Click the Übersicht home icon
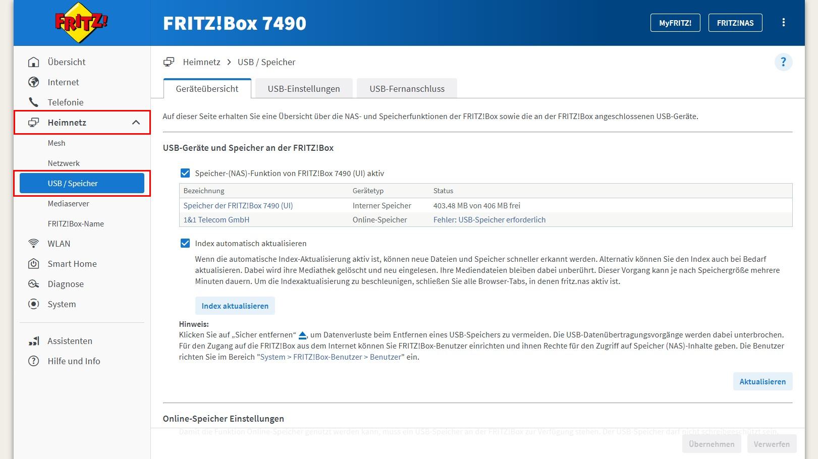818x459 pixels. pyautogui.click(x=34, y=62)
